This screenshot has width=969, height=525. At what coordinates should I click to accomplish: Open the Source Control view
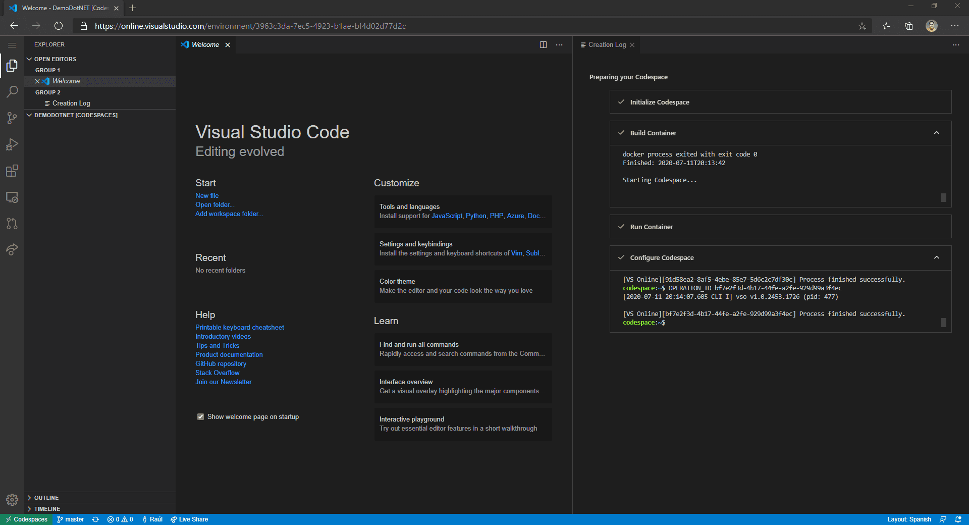coord(12,118)
